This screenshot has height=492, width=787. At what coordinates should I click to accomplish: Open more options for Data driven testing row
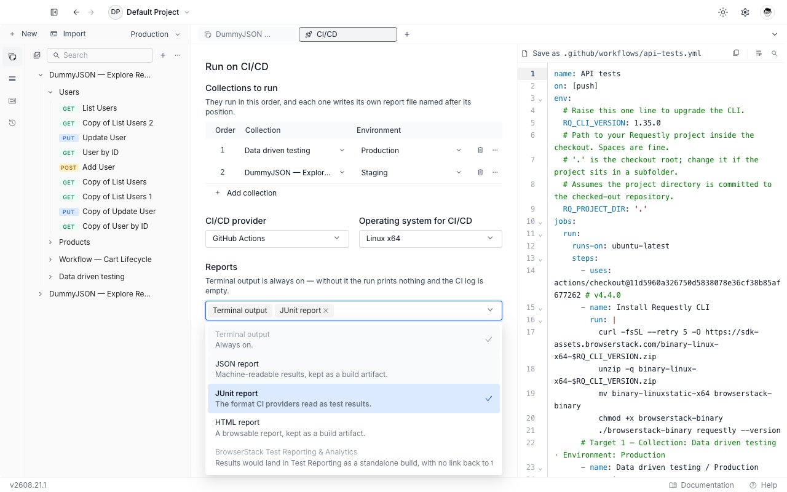click(x=495, y=150)
